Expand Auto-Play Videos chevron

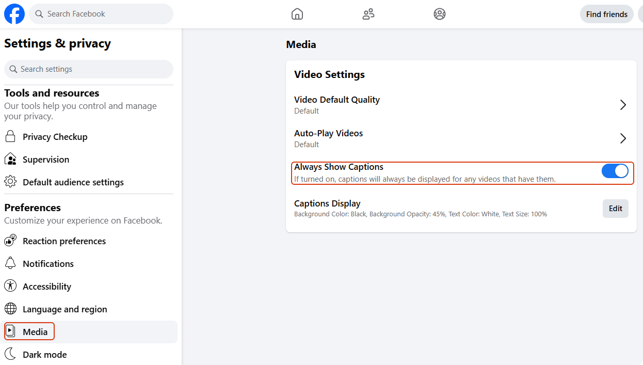coord(623,138)
